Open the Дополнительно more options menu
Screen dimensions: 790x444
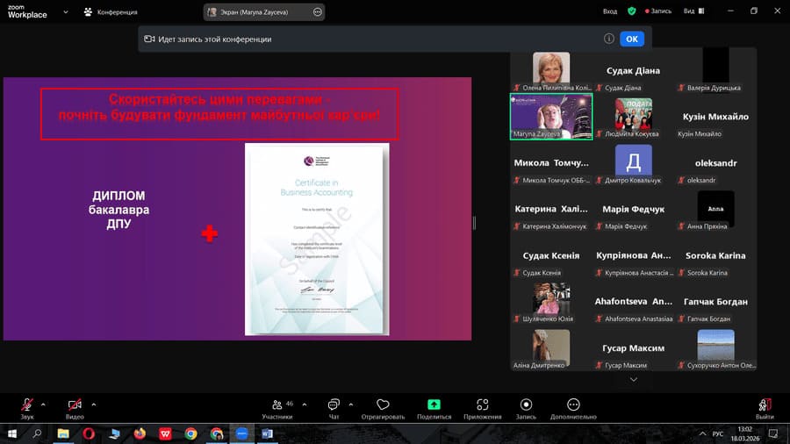pyautogui.click(x=573, y=405)
